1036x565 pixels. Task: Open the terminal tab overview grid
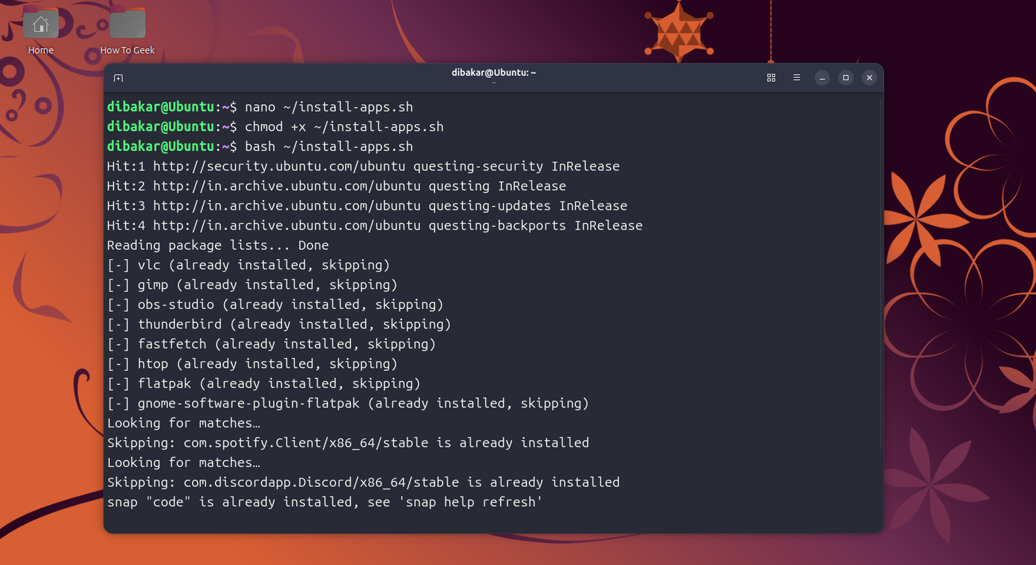pyautogui.click(x=771, y=78)
